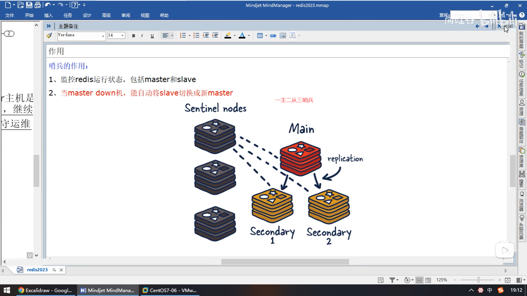The width and height of the screenshot is (527, 296).
Task: Toggle italic formatting
Action: pos(142,36)
